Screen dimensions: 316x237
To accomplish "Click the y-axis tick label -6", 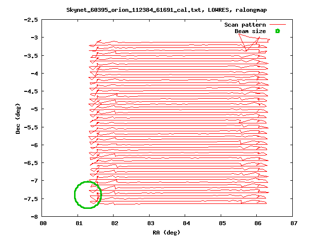I will tap(34, 145).
